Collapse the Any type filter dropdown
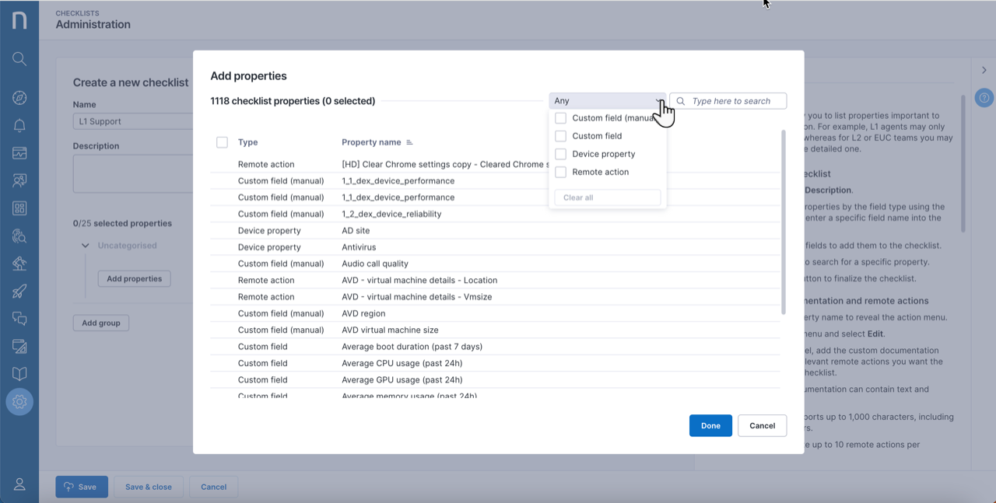Screen dimensions: 996x503 (x=607, y=101)
